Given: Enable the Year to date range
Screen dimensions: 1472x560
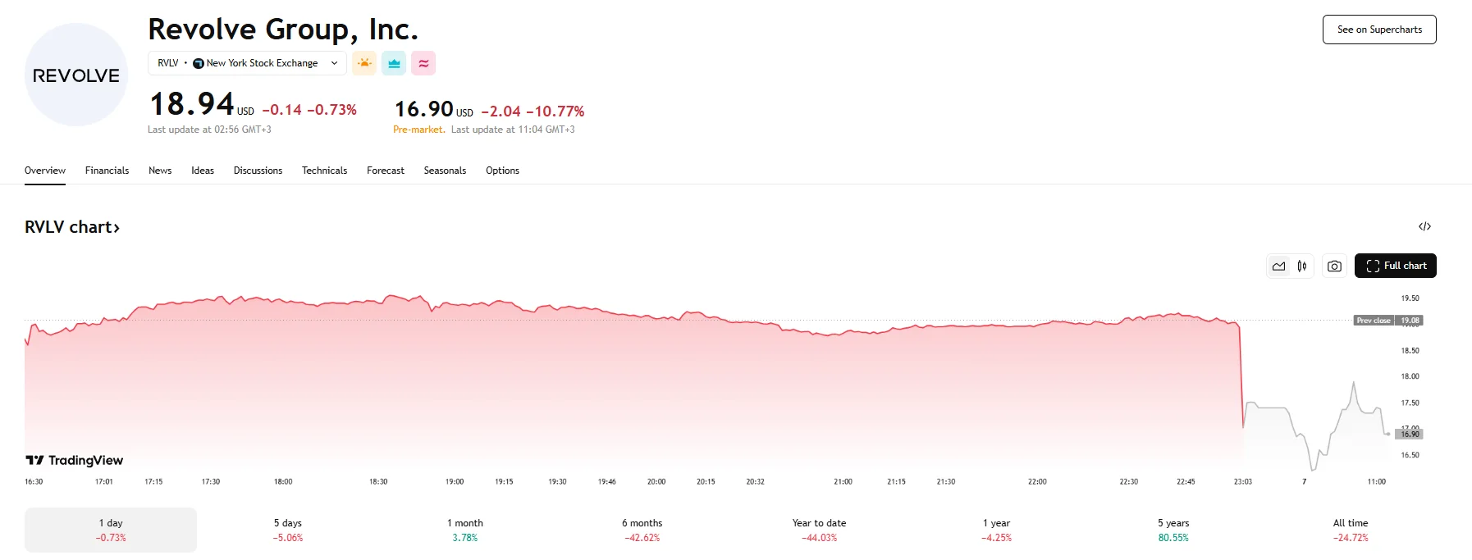Looking at the screenshot, I should click(818, 529).
